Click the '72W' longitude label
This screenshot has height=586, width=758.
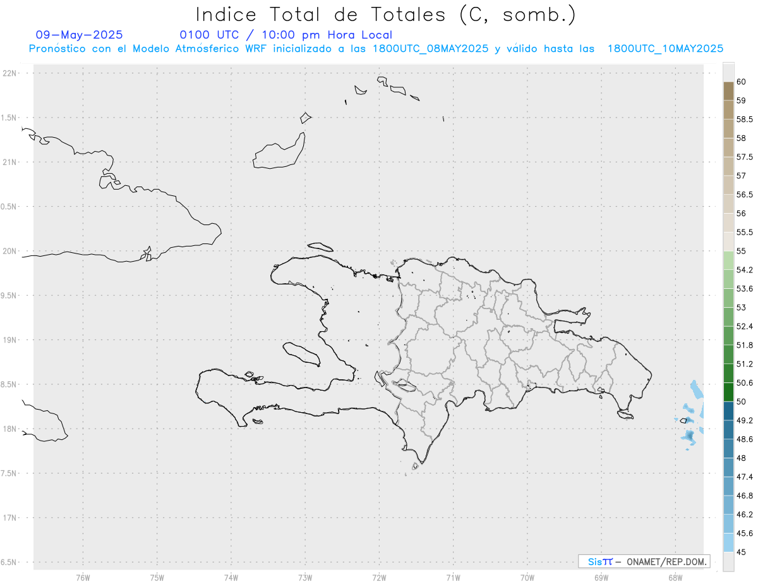(379, 577)
